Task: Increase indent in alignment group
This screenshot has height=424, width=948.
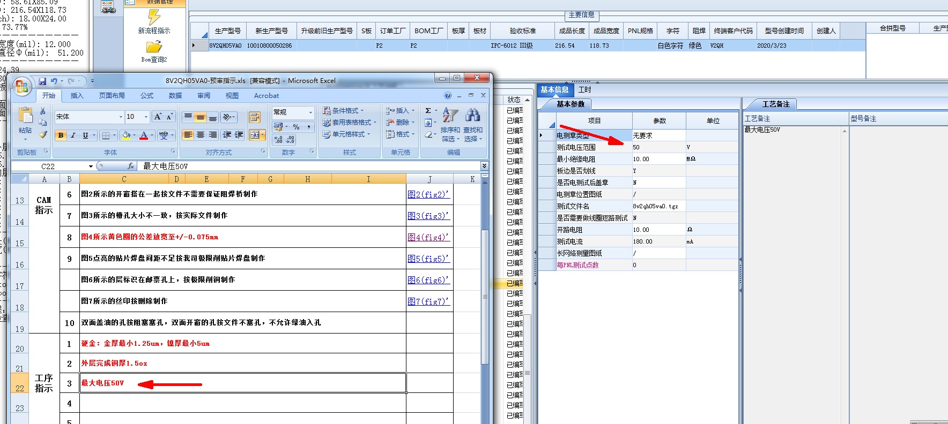Action: pyautogui.click(x=239, y=135)
